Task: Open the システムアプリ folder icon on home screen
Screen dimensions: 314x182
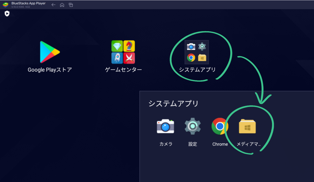Action: [197, 52]
